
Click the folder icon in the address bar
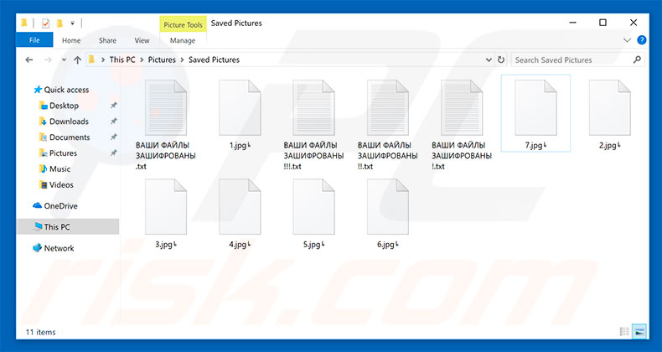[91, 60]
